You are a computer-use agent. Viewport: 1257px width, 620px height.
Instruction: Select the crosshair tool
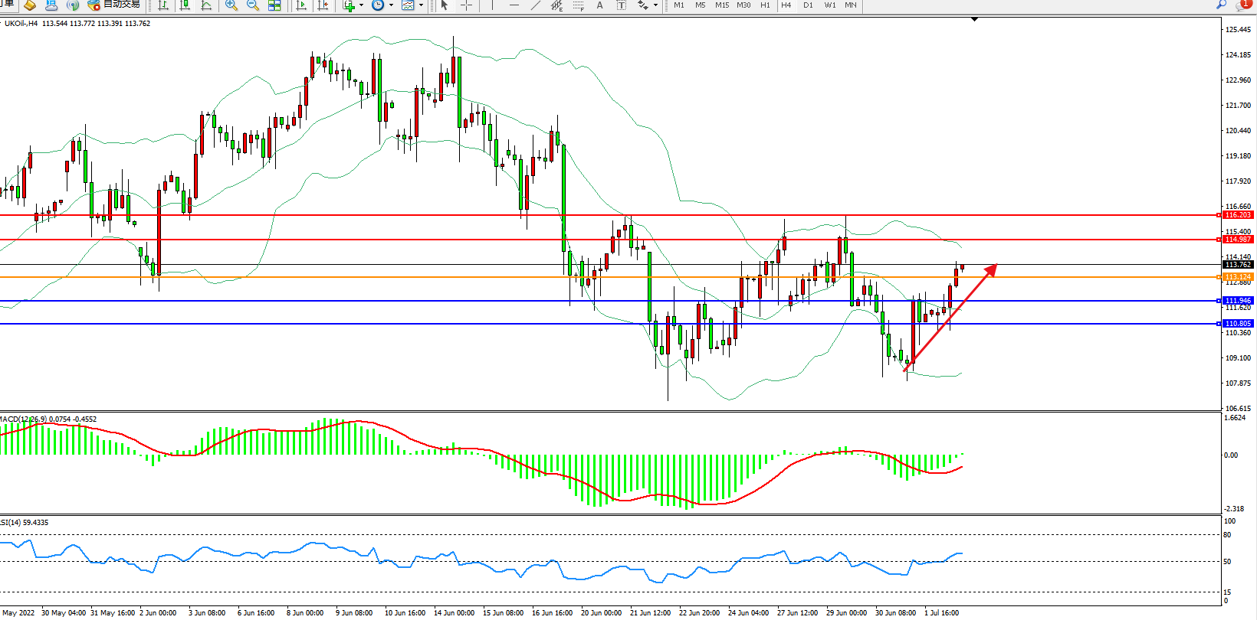click(x=466, y=5)
